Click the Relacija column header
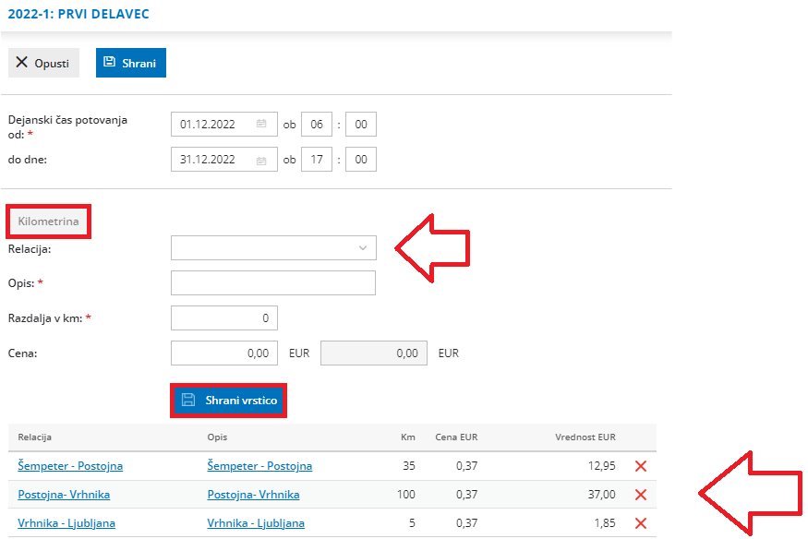 34,437
